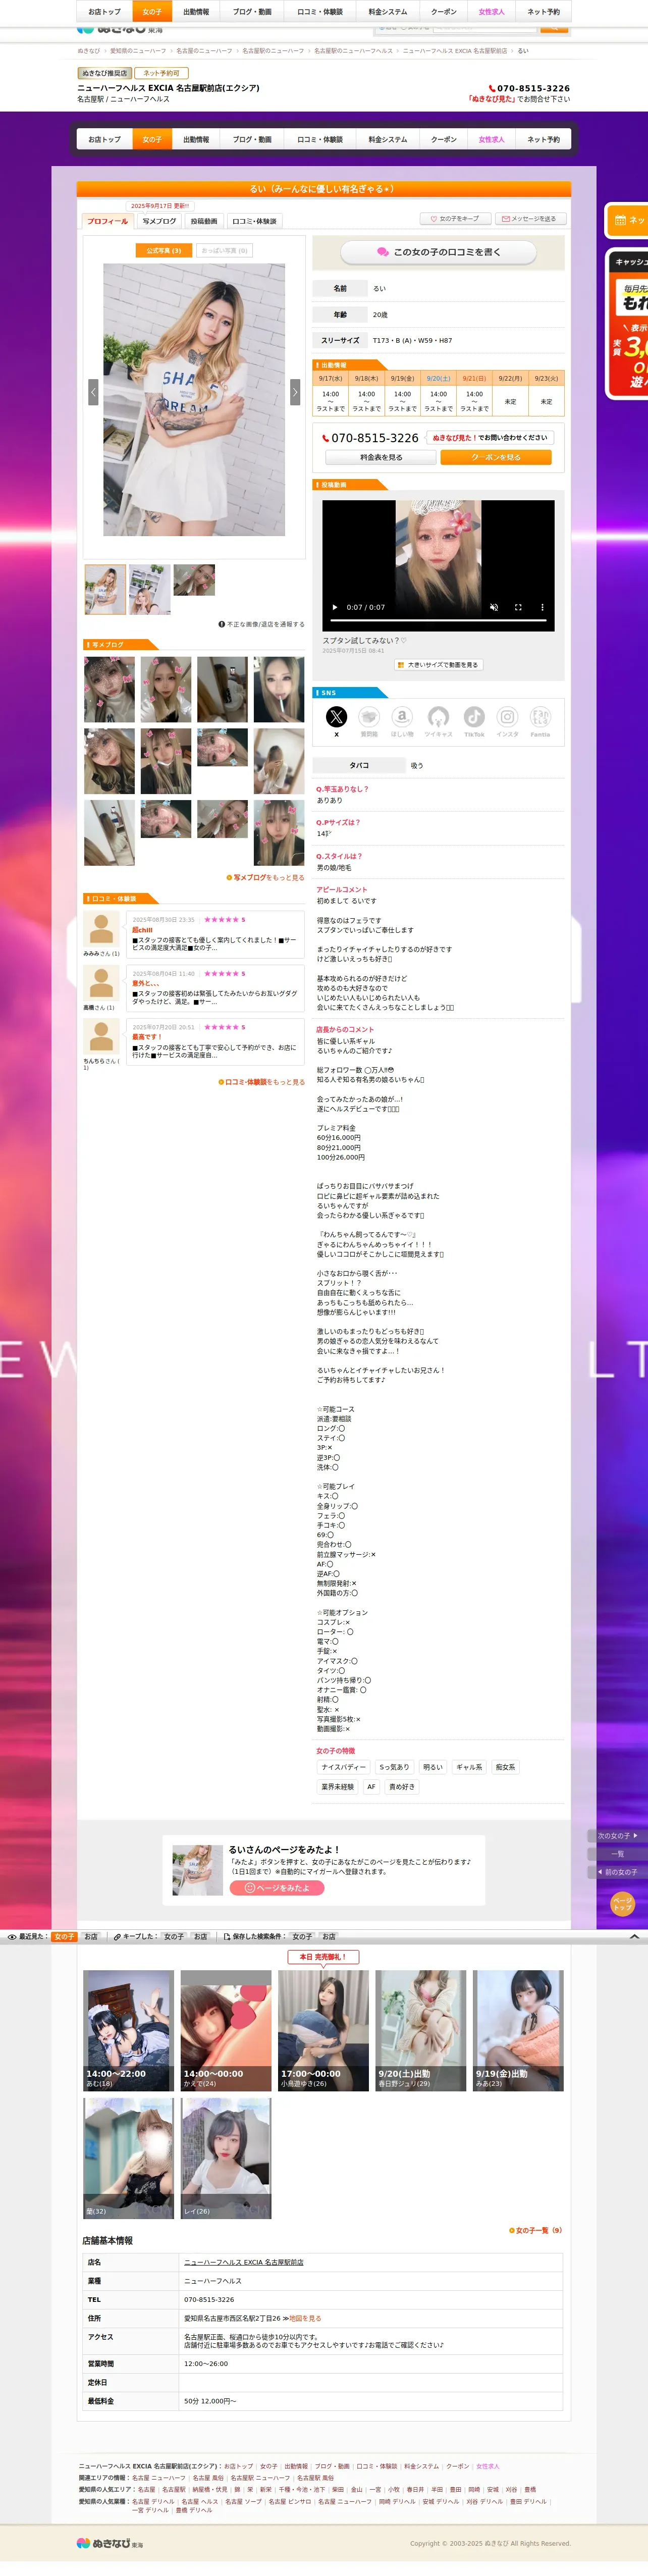Go to 次の女の子 side button
The image size is (648, 2576).
coord(617,1836)
